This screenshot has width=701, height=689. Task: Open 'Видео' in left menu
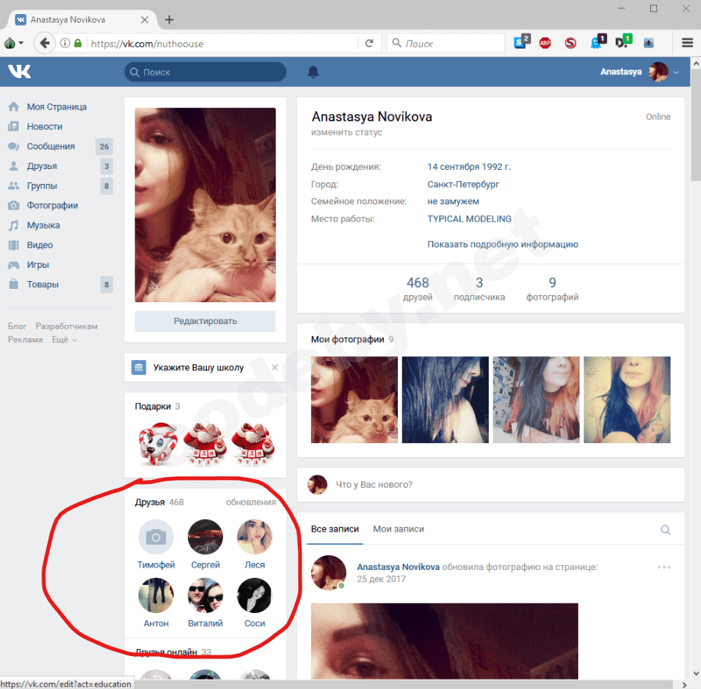tap(40, 244)
